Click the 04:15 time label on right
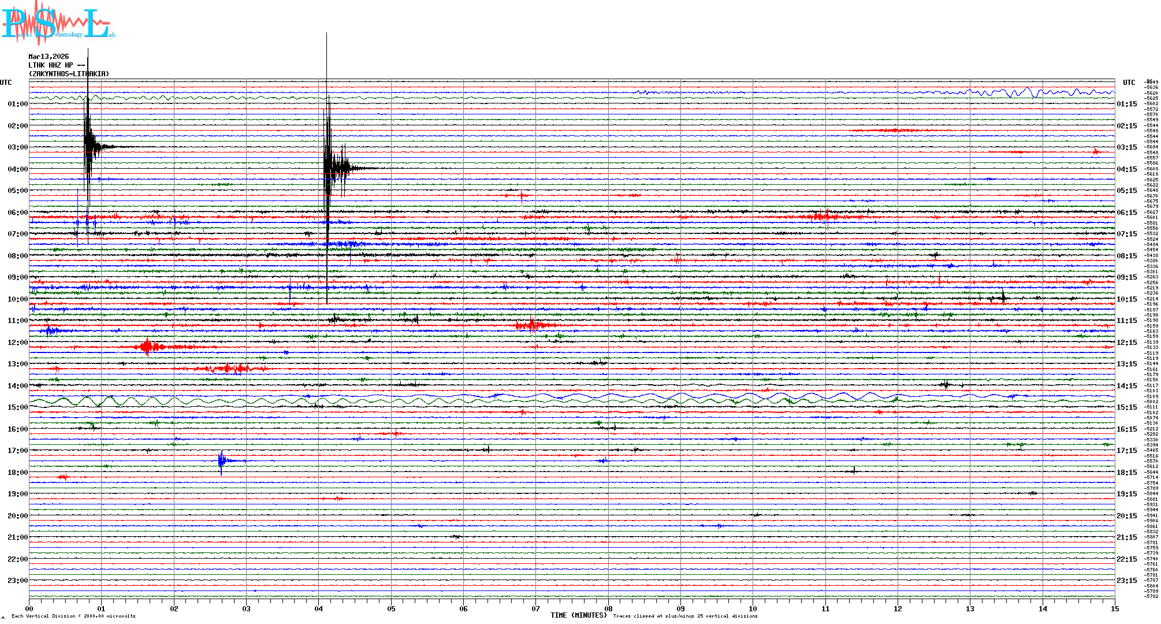 coord(1126,169)
